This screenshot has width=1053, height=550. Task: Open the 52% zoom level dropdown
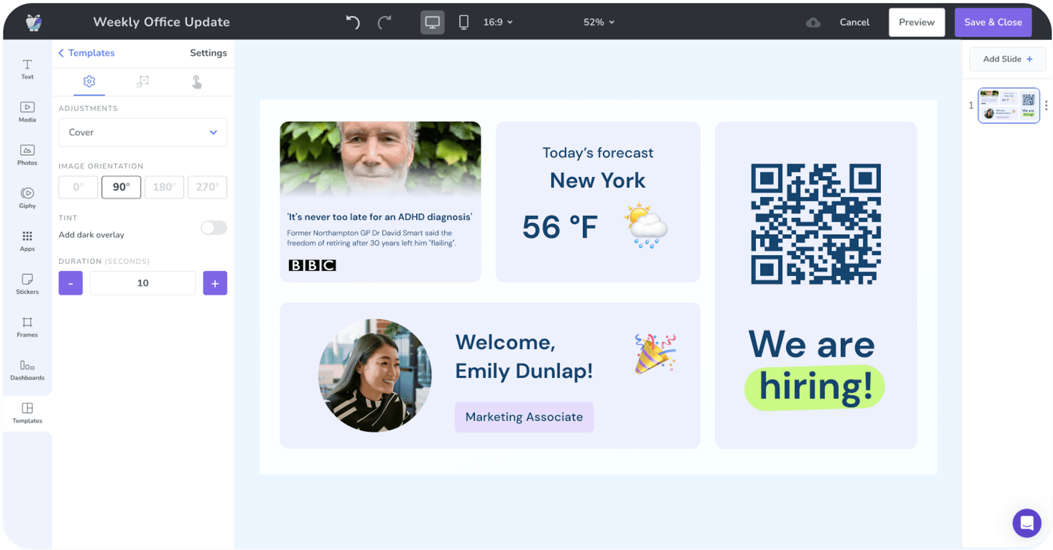click(599, 22)
